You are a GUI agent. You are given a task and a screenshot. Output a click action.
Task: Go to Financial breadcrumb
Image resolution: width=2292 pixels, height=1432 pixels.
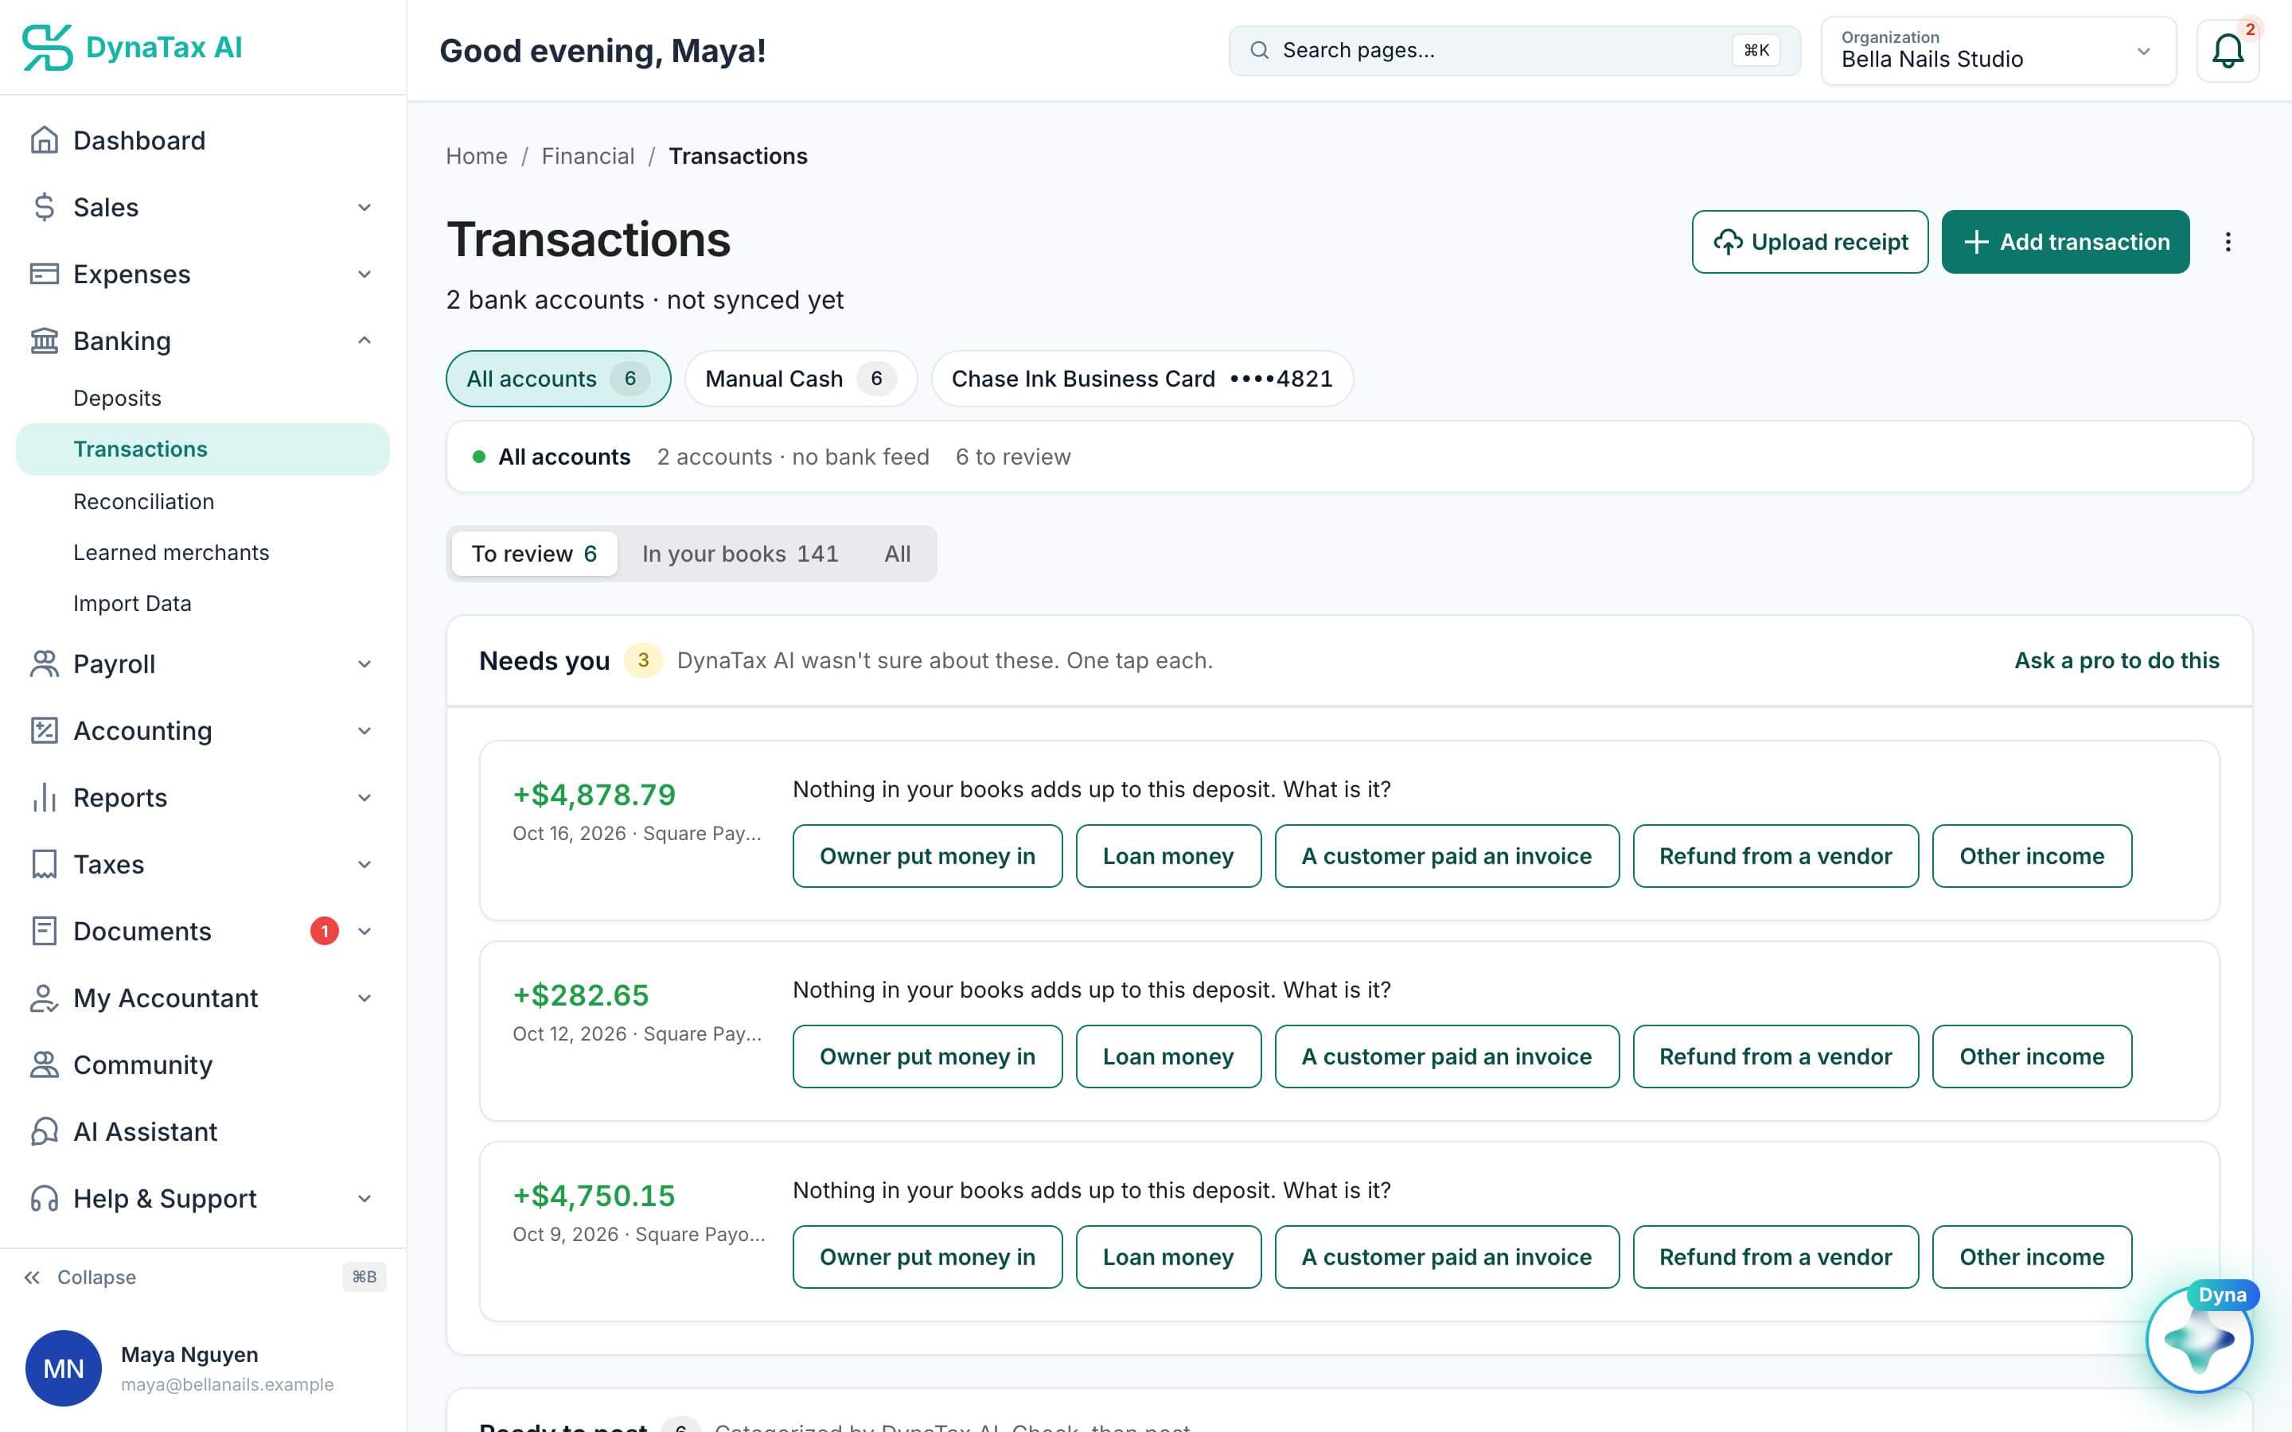[588, 156]
